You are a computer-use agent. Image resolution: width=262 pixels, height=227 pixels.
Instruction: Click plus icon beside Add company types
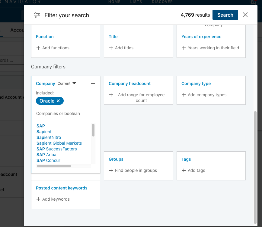[184, 95]
